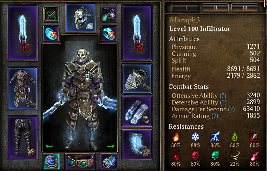Select the belt slot with green gems

[x=80, y=161]
